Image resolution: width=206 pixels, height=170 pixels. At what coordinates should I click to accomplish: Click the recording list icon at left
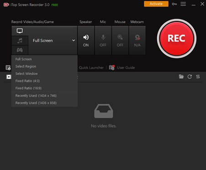pos(8,67)
